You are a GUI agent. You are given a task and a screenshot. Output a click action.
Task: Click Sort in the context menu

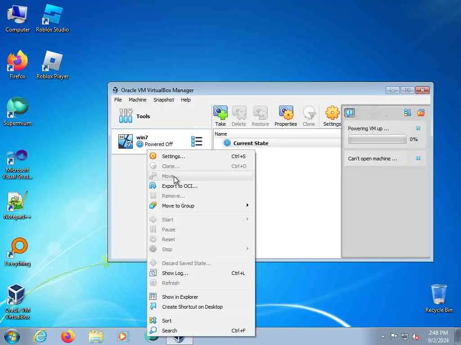pos(201,321)
